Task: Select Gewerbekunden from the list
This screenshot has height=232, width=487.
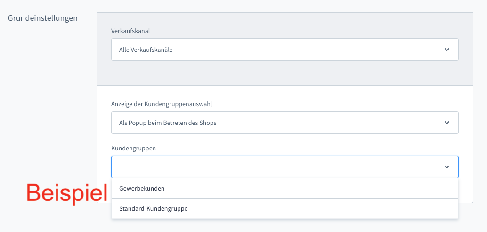Action: 142,188
